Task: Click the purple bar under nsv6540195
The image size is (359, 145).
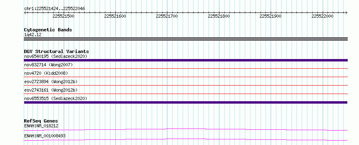Action: click(x=186, y=60)
